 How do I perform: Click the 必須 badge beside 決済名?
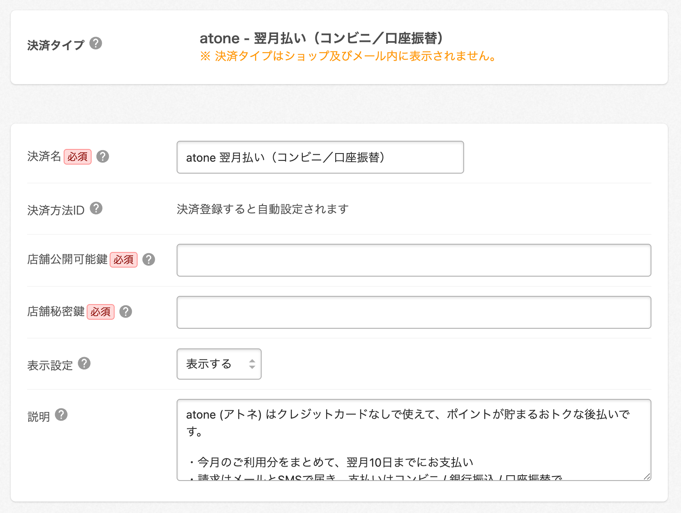[x=78, y=156]
